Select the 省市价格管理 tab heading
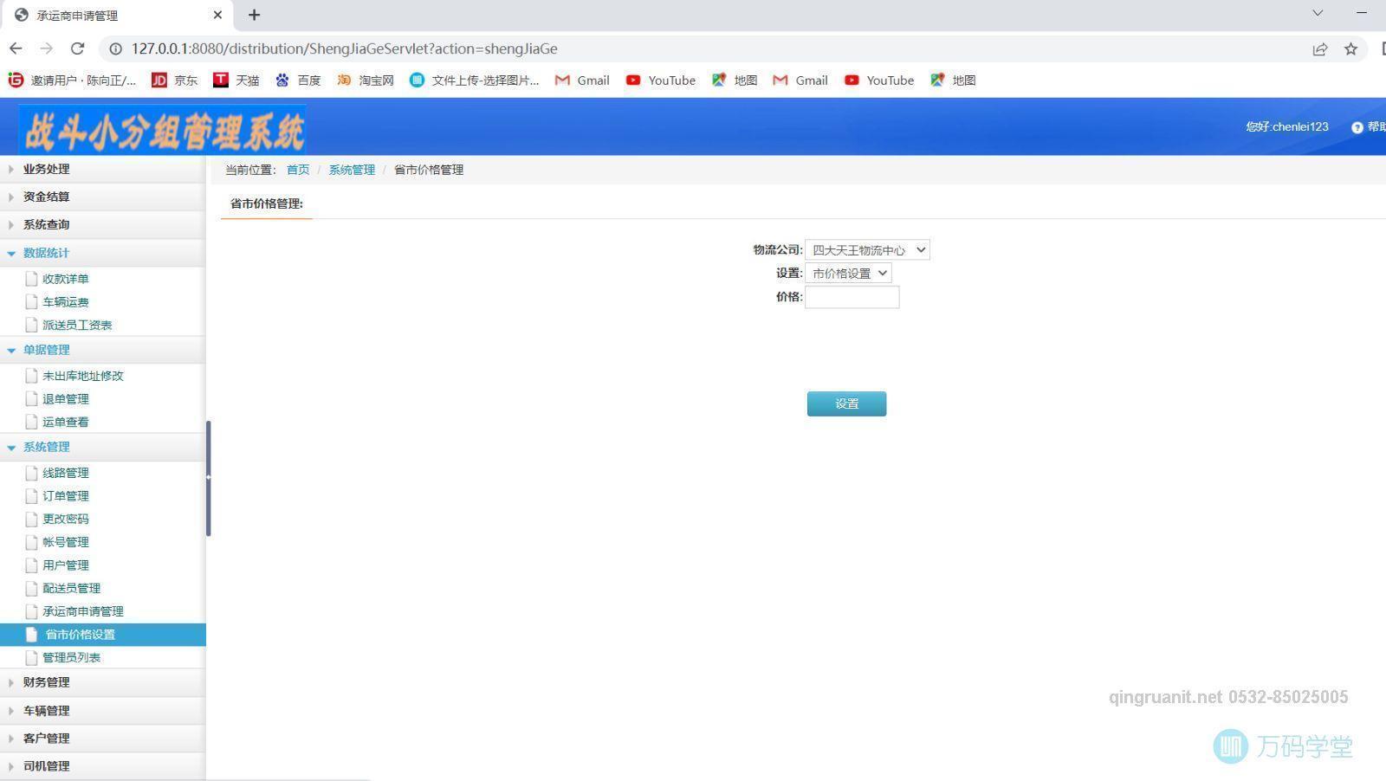Viewport: 1386px width, 781px height. (x=267, y=203)
